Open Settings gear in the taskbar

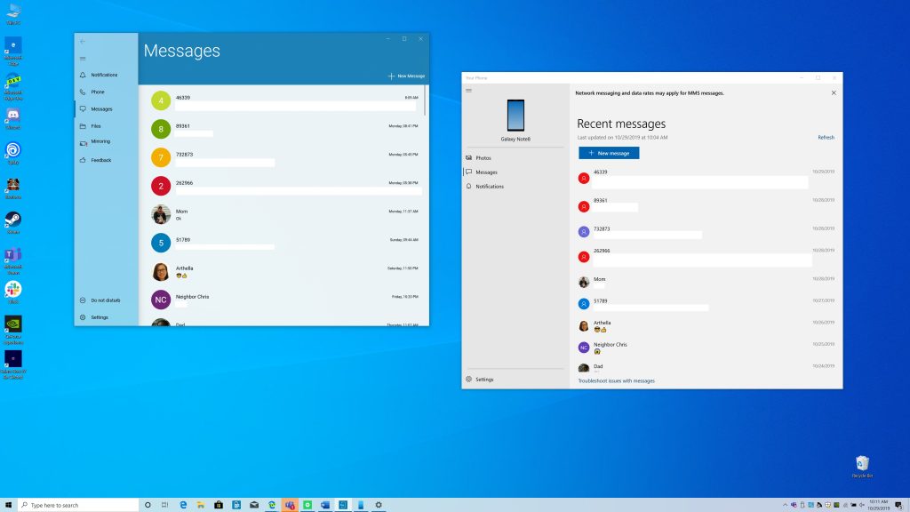coord(379,505)
